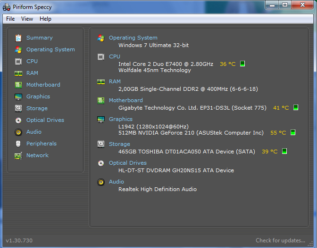Go to Operating System sidebar section
317x248 pixels.
click(x=50, y=49)
